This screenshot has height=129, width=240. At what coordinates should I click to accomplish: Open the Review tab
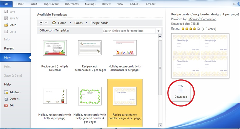pyautogui.click(x=106, y=4)
